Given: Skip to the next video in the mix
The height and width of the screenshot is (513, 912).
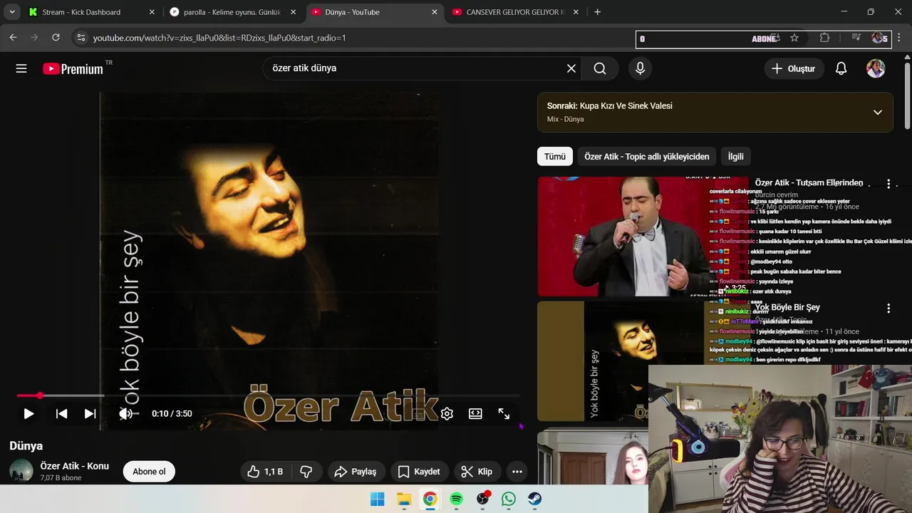Looking at the screenshot, I should [90, 413].
